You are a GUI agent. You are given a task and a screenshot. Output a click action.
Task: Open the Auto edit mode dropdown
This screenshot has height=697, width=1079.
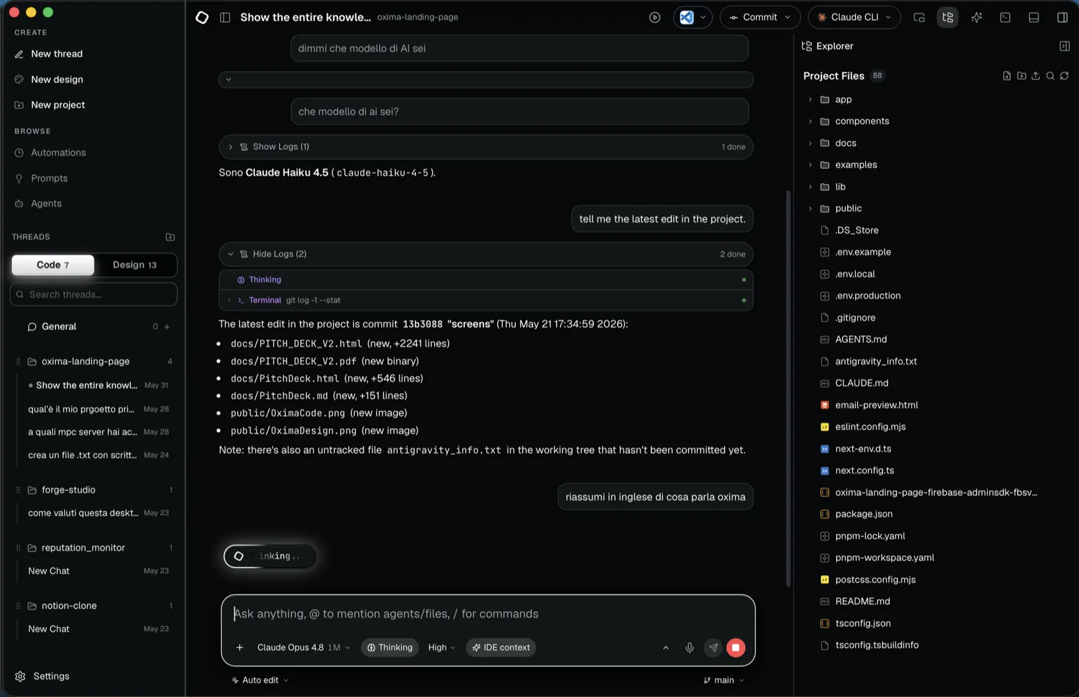click(260, 680)
